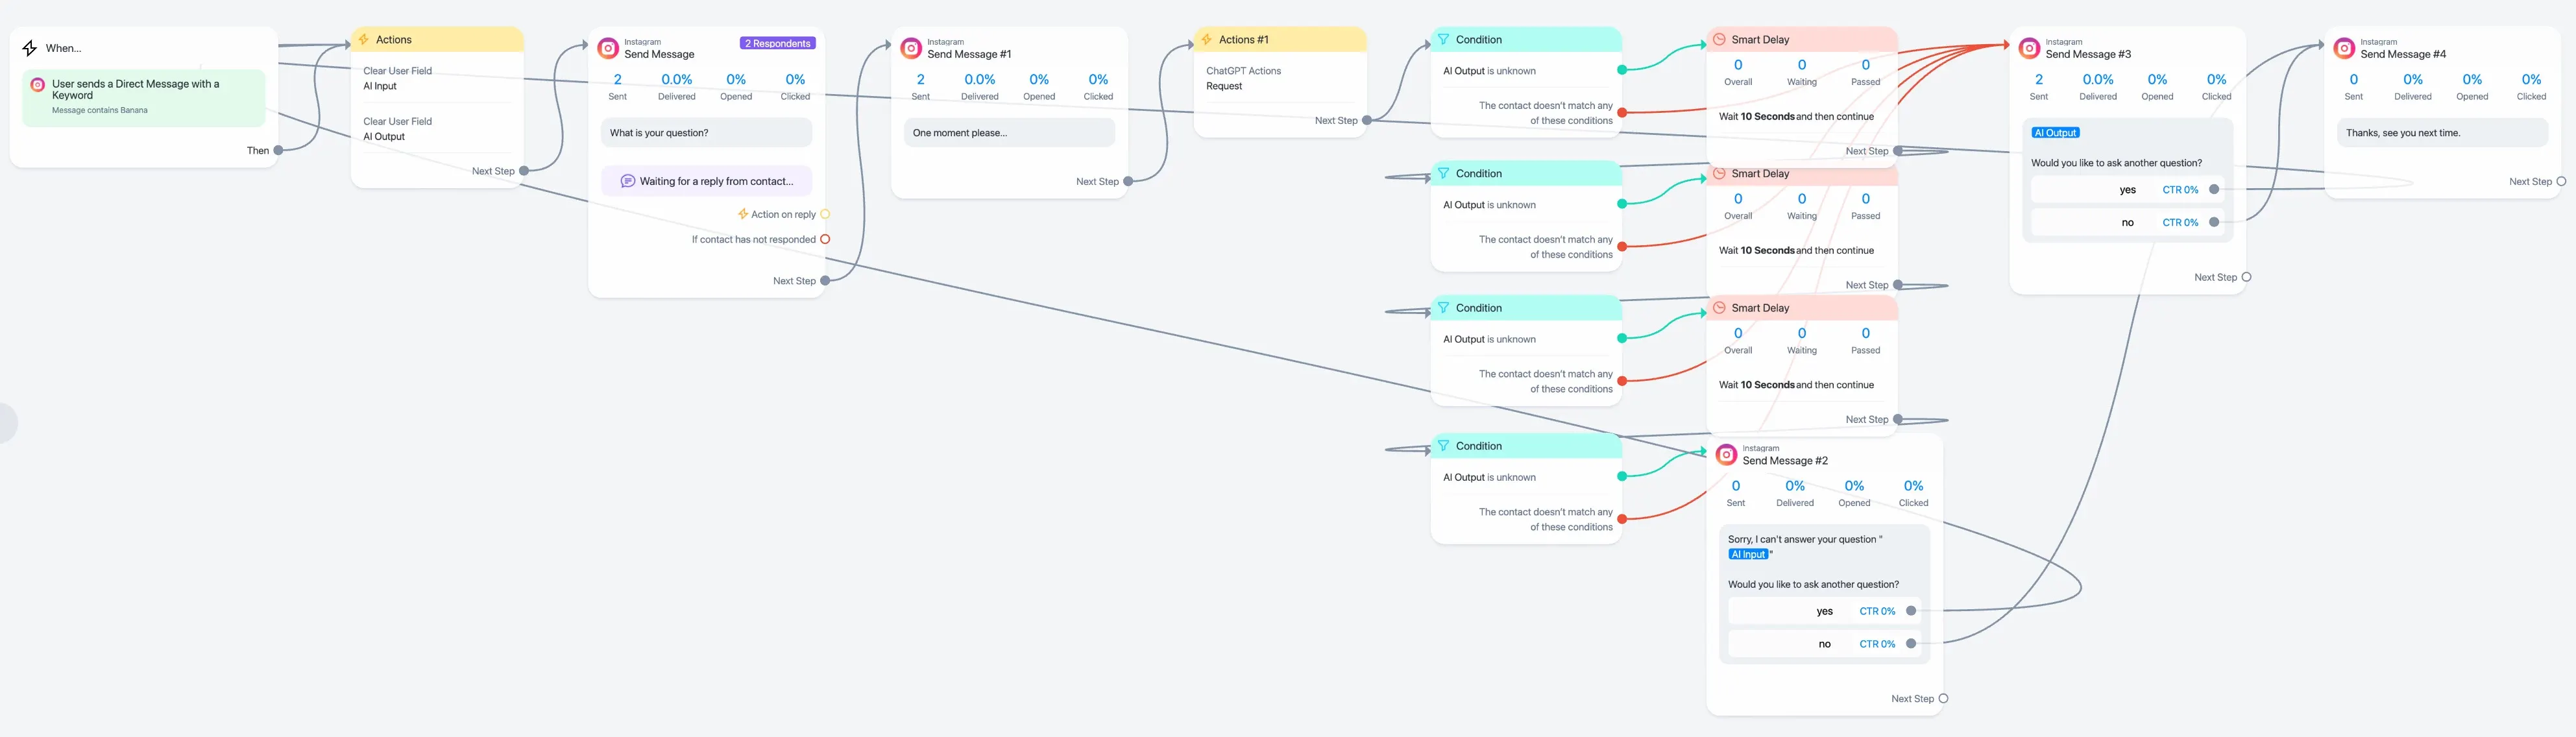Click the Instagram icon on Send Message #3
Screen dimensions: 2576x737
point(2029,48)
